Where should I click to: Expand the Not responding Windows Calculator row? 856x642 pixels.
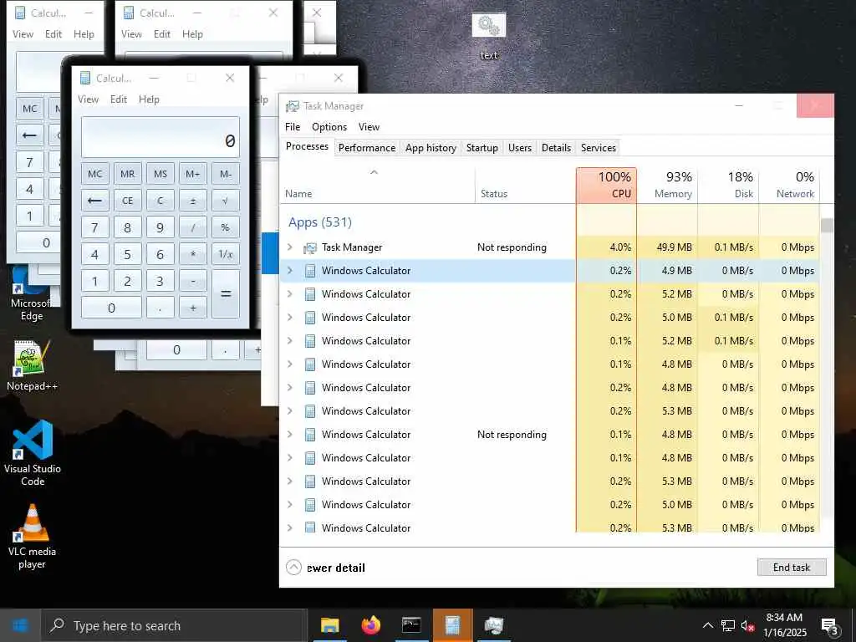(x=290, y=435)
